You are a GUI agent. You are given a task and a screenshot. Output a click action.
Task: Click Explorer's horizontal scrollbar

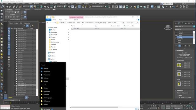click(x=95, y=107)
